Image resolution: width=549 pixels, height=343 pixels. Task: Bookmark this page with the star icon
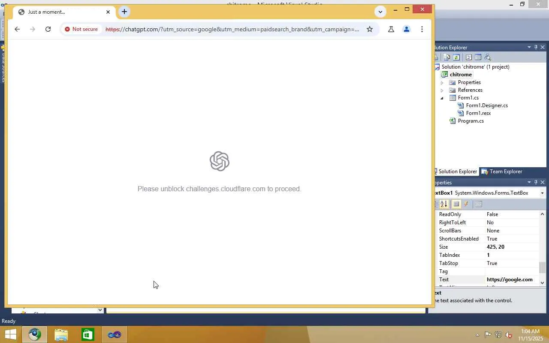click(370, 29)
